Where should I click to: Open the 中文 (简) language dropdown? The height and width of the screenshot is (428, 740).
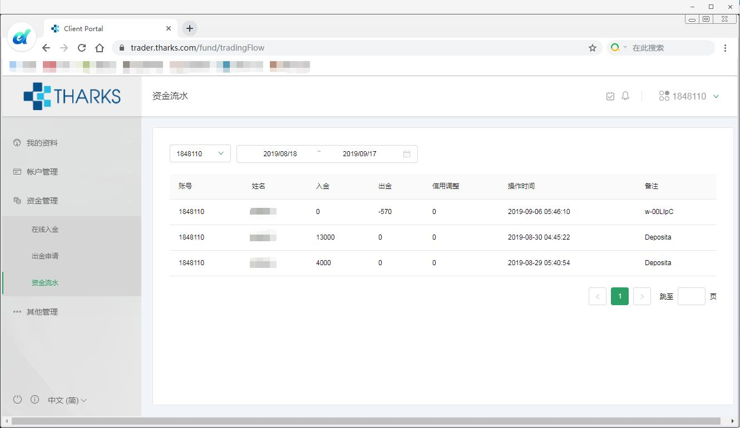(x=67, y=400)
